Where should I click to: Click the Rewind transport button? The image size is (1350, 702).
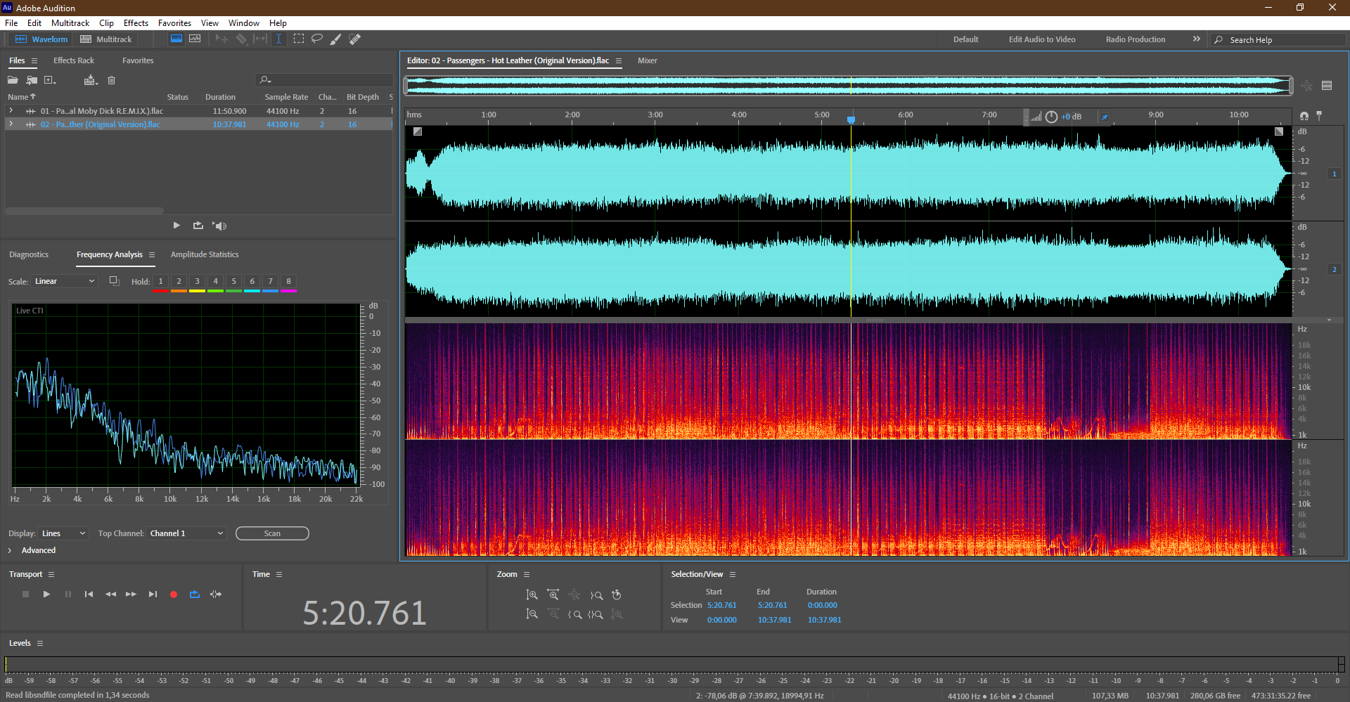pos(110,594)
